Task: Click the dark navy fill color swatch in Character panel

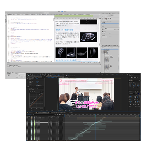Action: tap(139, 94)
